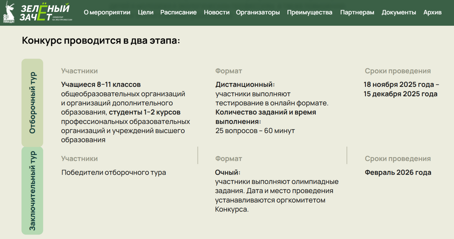This screenshot has height=239, width=454.
Task: Click the text устанавливаются оргкомитетом
Action: (x=270, y=200)
